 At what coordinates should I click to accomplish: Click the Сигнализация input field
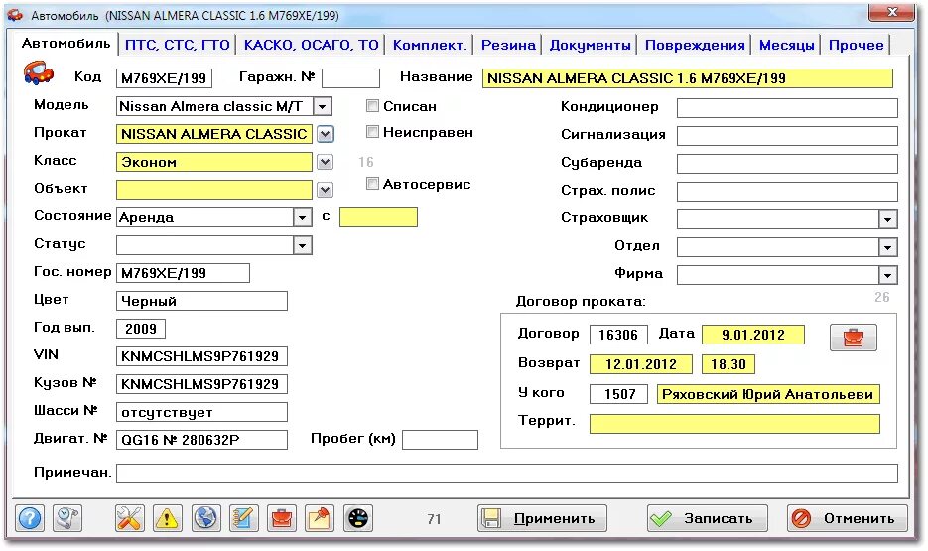click(788, 136)
